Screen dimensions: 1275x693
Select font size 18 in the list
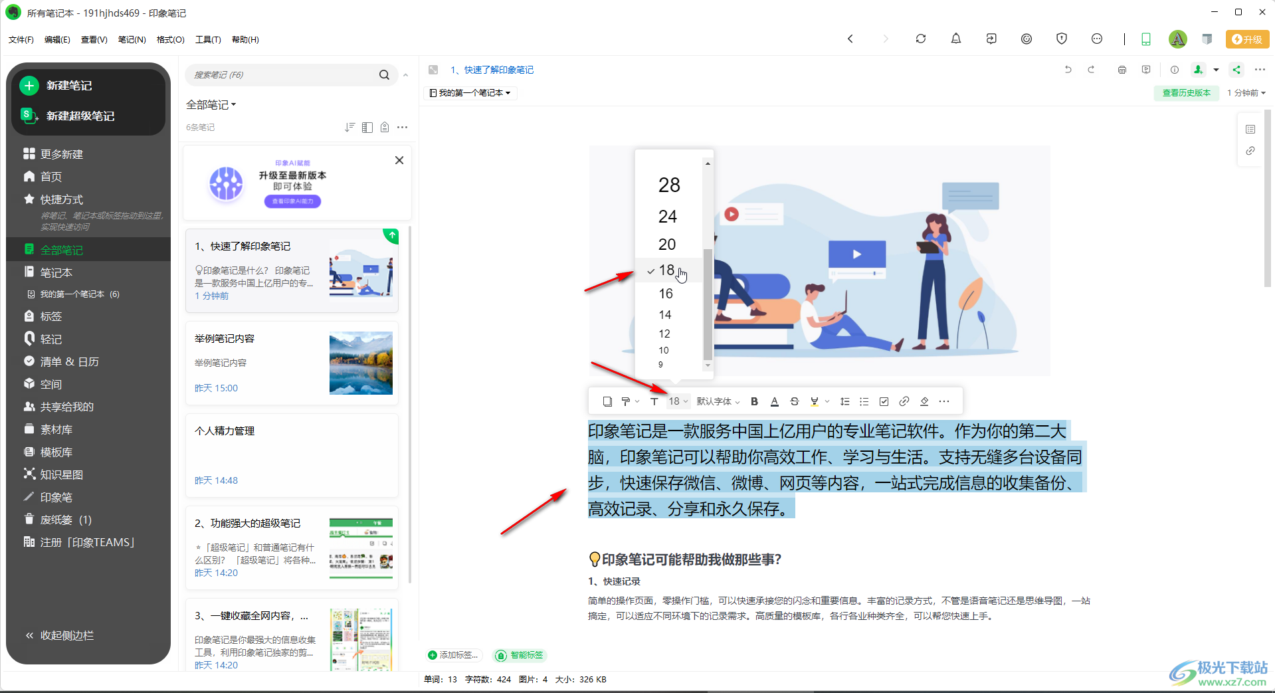pos(667,270)
